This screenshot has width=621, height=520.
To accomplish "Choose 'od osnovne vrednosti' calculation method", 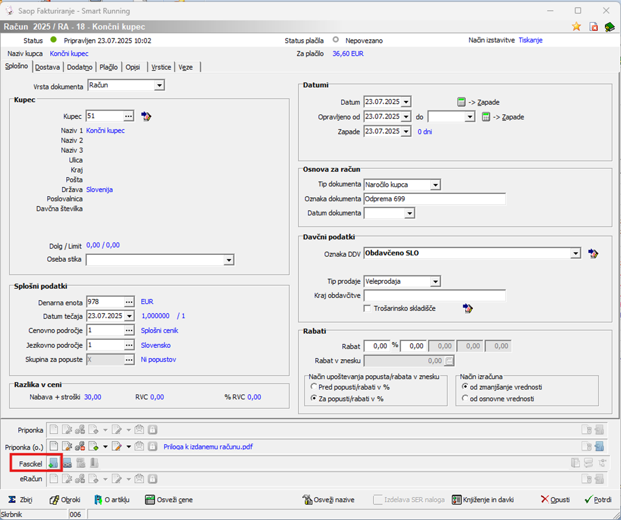I will click(x=465, y=399).
